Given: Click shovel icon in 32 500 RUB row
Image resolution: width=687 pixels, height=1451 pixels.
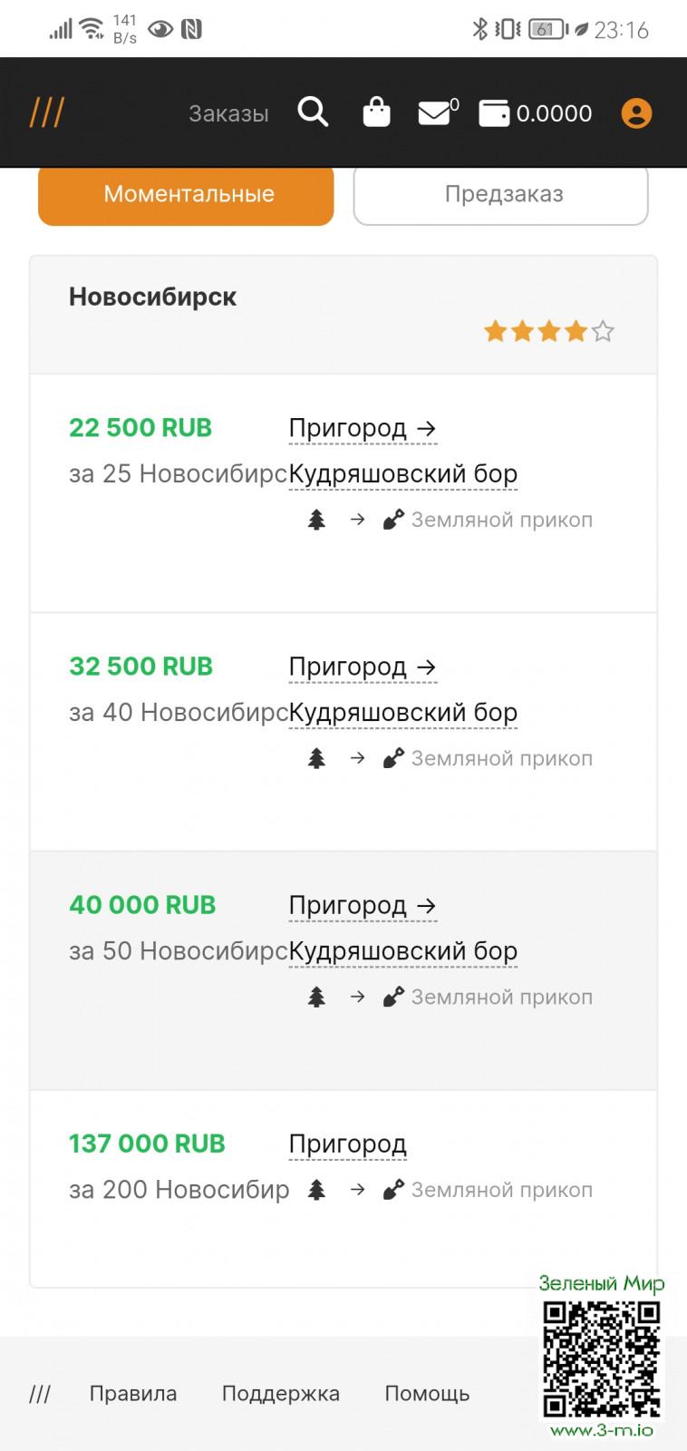Looking at the screenshot, I should (393, 758).
